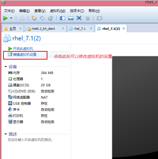The image size is (158, 159).
Task: Open the 虚拟机(M) menu
Action: click(58, 11)
